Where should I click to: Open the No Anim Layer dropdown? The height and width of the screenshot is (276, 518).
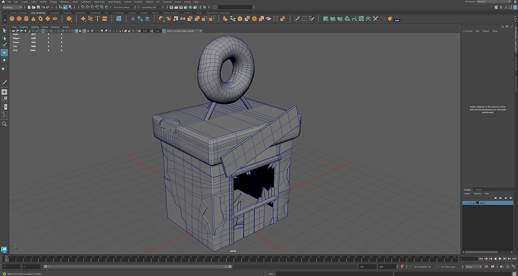450,267
